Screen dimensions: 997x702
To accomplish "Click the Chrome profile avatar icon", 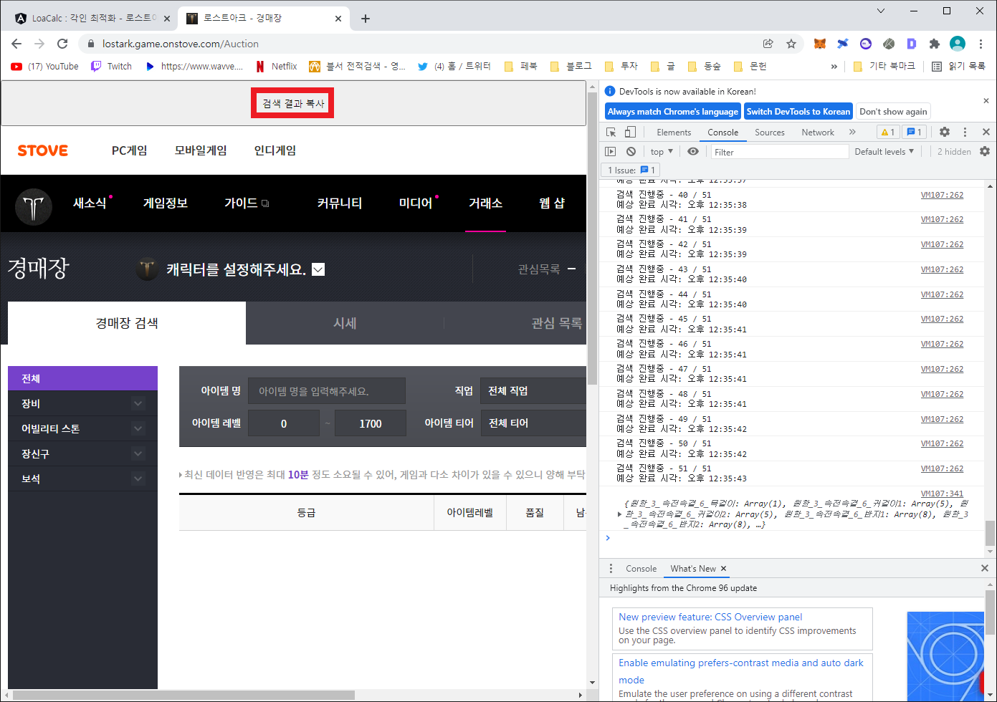I will click(958, 44).
